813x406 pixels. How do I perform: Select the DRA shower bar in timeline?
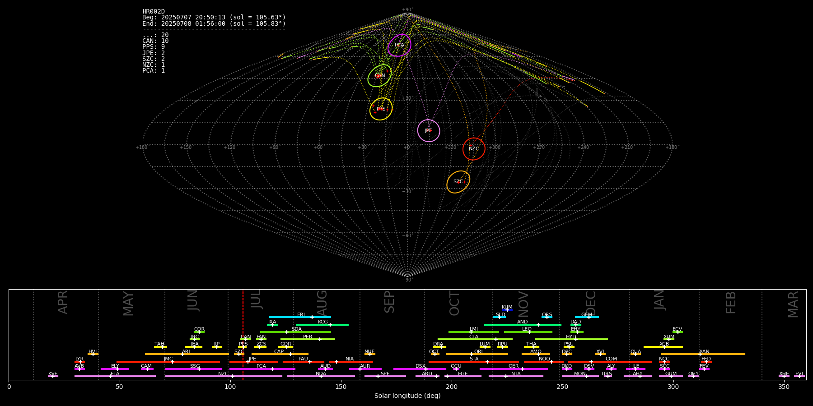439,347
